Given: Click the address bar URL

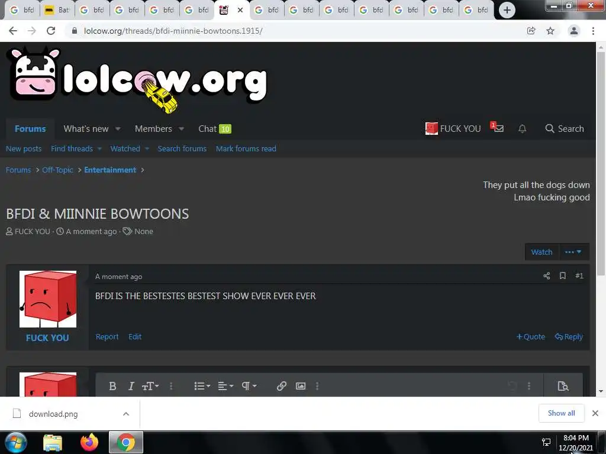Looking at the screenshot, I should coord(173,31).
